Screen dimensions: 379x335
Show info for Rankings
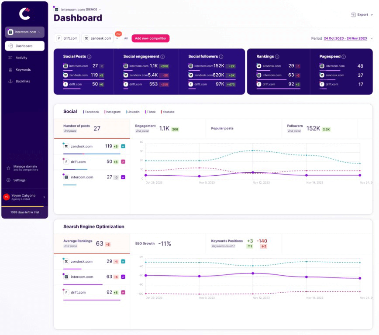click(x=277, y=57)
